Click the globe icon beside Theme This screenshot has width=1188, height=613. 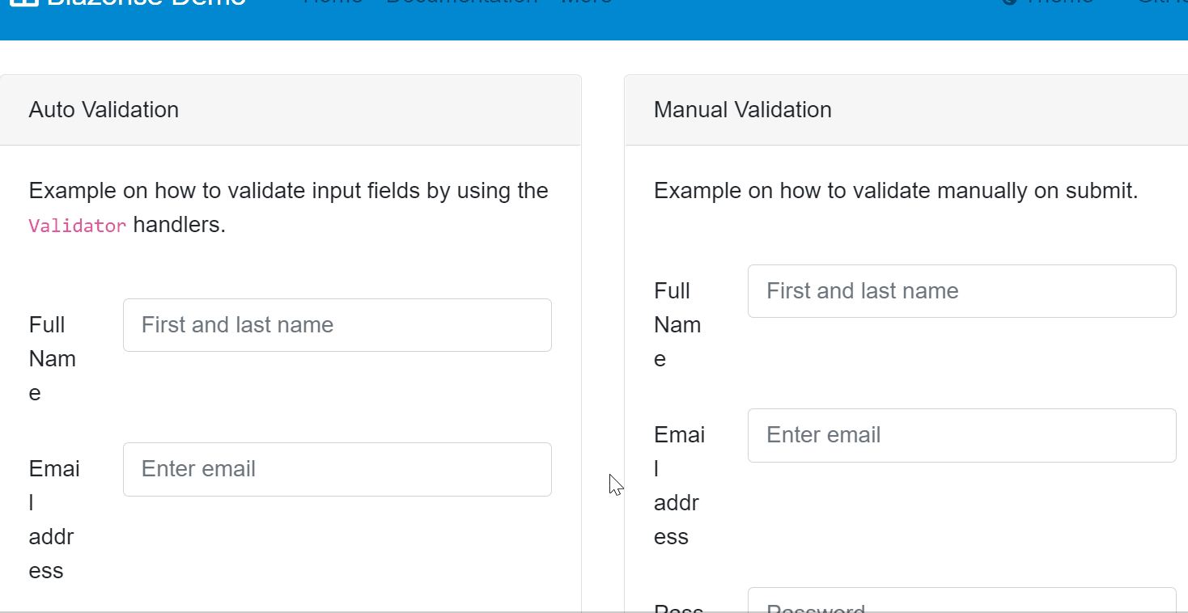[x=1009, y=2]
